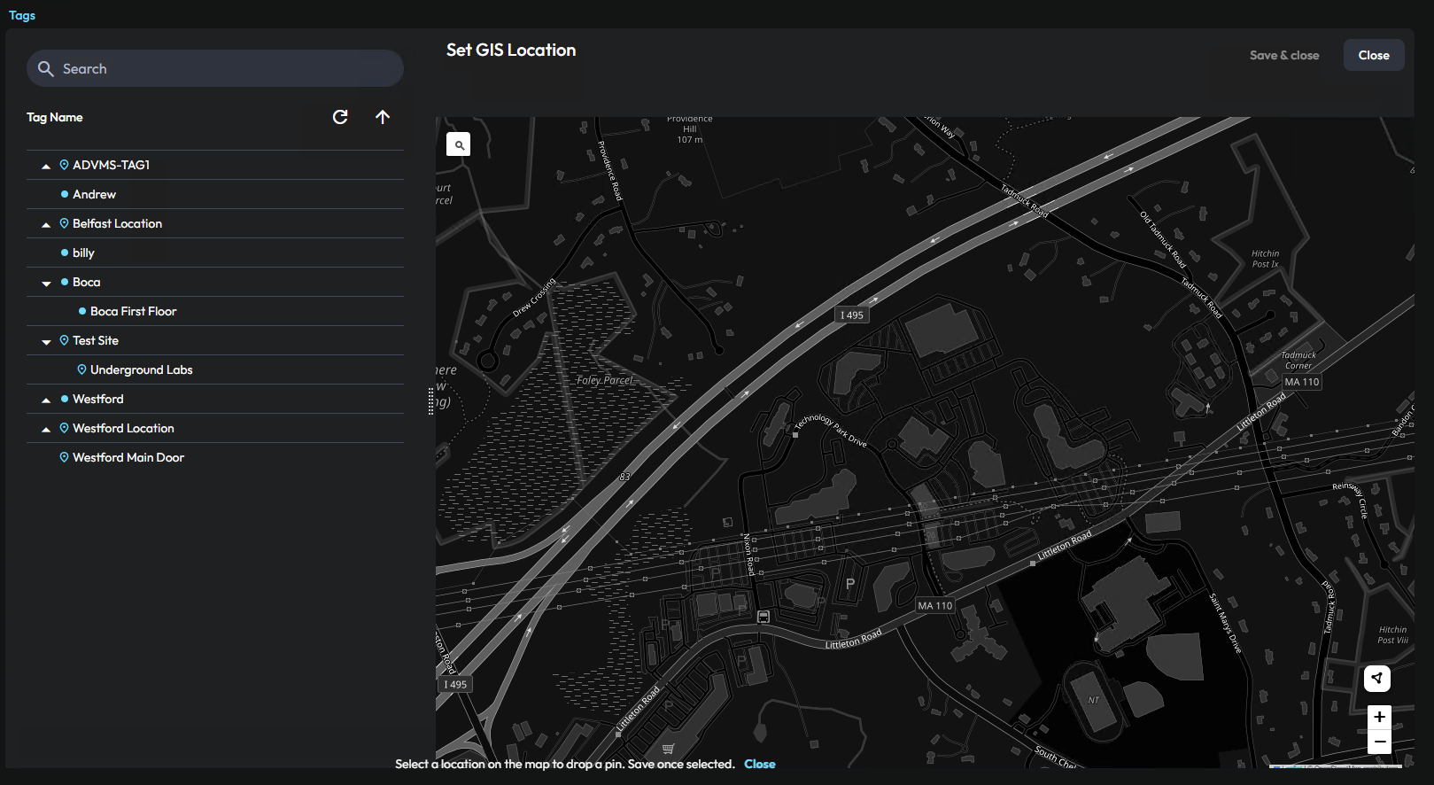Expand the Boca tree node arrow

[x=46, y=283]
